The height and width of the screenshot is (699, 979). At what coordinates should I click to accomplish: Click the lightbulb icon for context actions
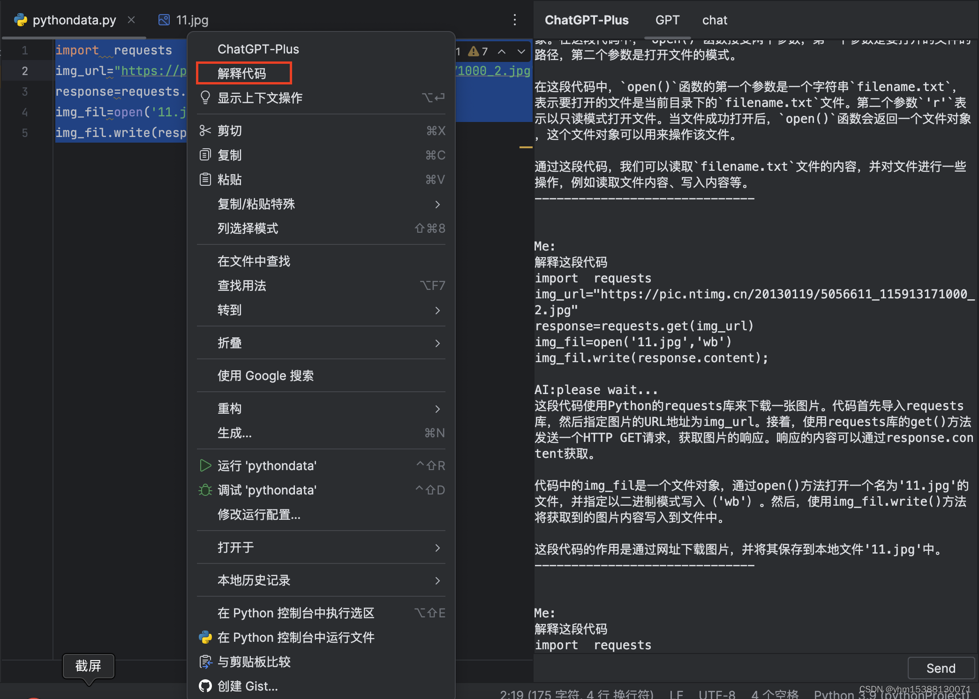(x=205, y=98)
